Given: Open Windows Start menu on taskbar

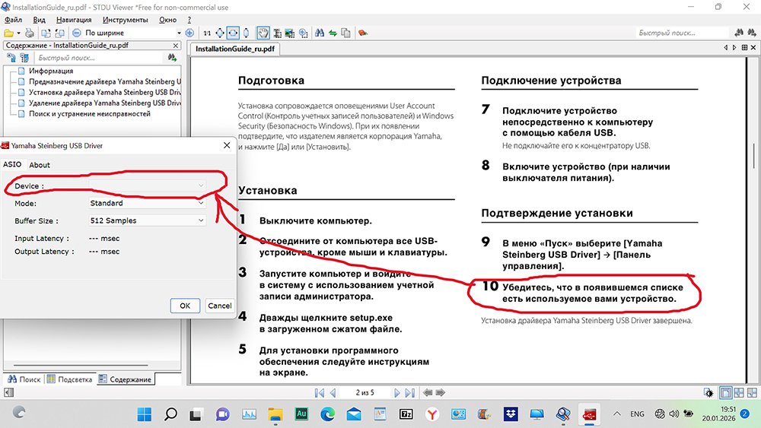Looking at the screenshot, I should click(x=144, y=414).
